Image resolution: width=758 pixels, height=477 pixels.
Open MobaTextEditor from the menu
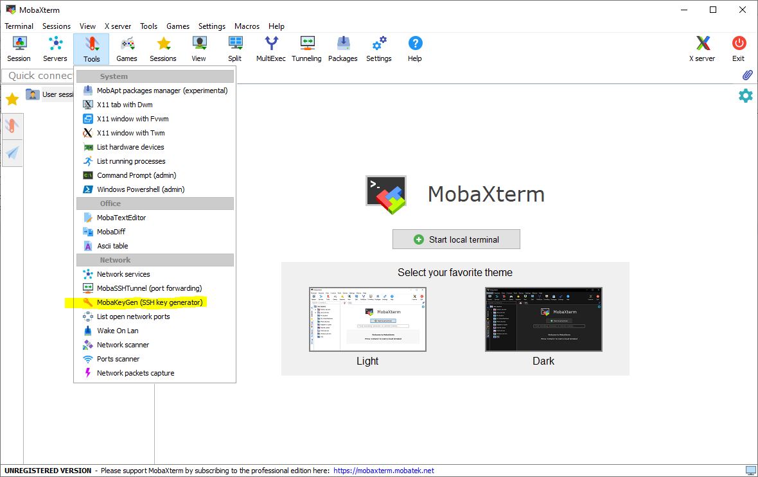[155, 218]
